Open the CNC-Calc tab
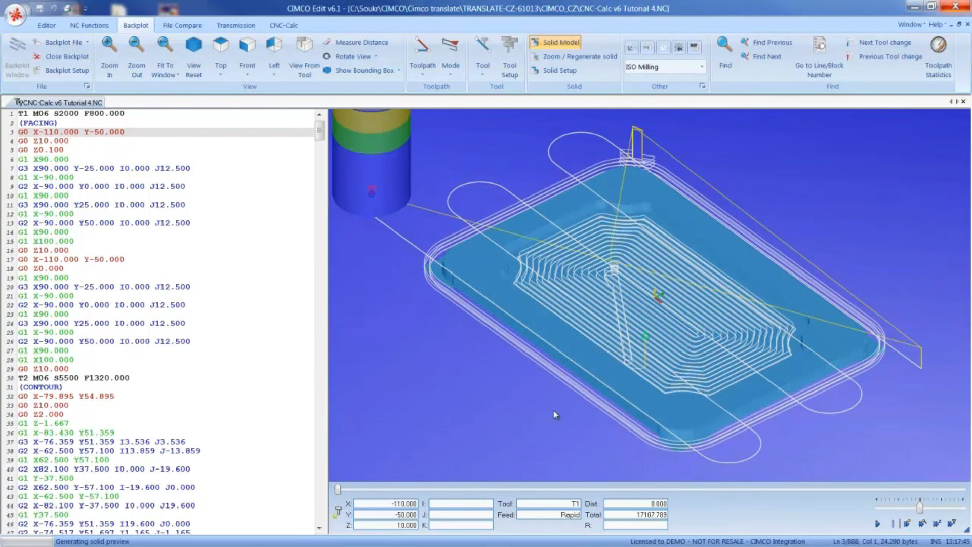 pos(283,25)
